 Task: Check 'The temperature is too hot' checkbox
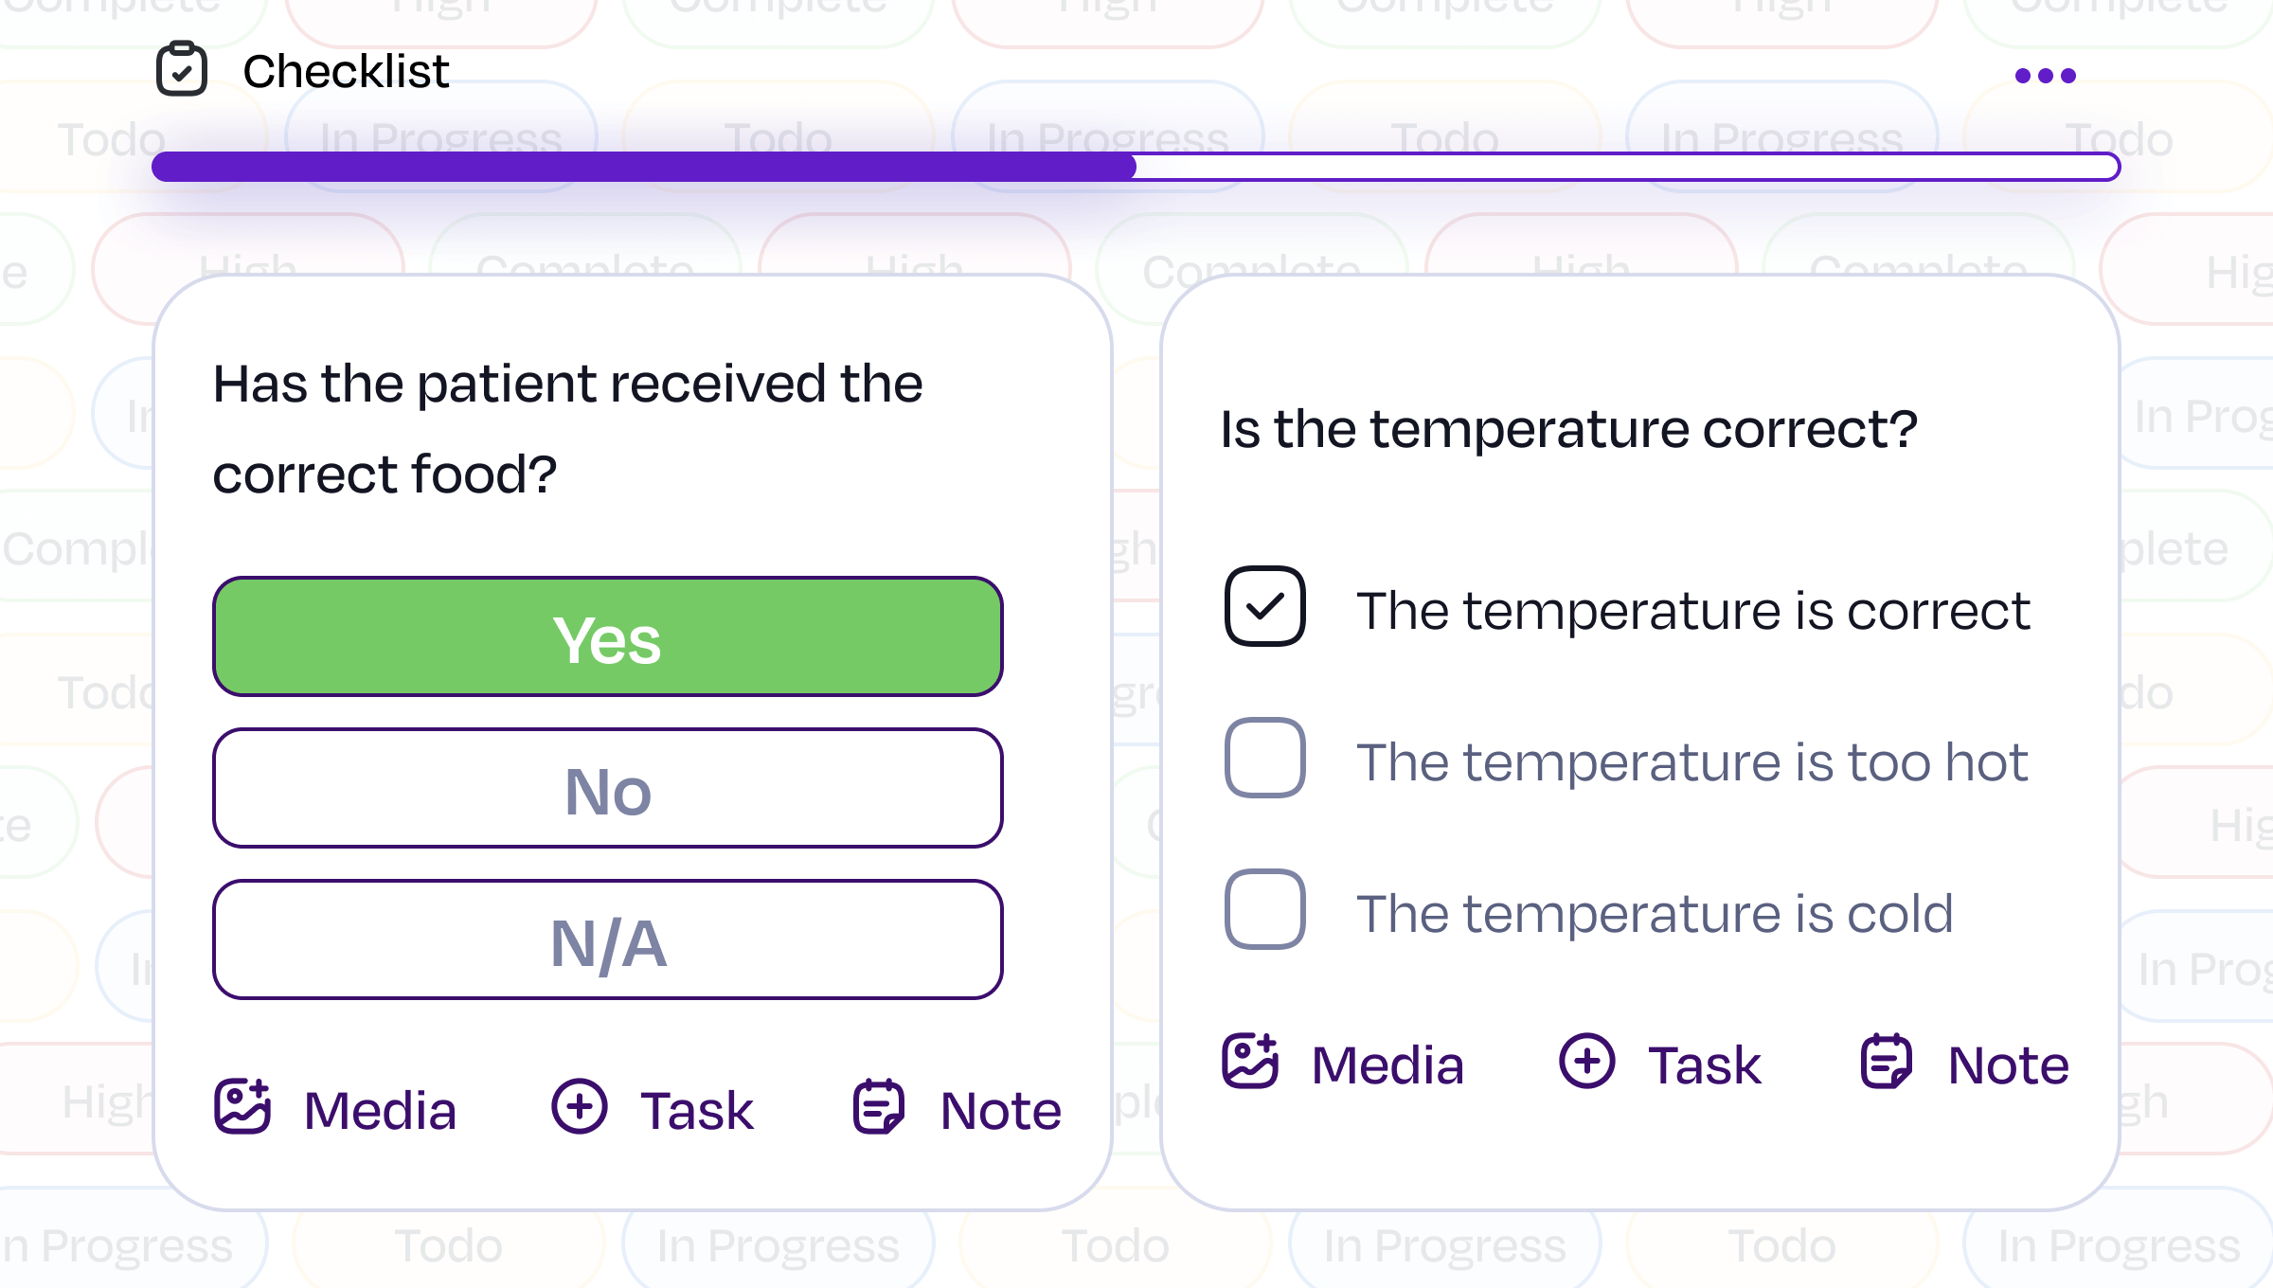(x=1264, y=758)
